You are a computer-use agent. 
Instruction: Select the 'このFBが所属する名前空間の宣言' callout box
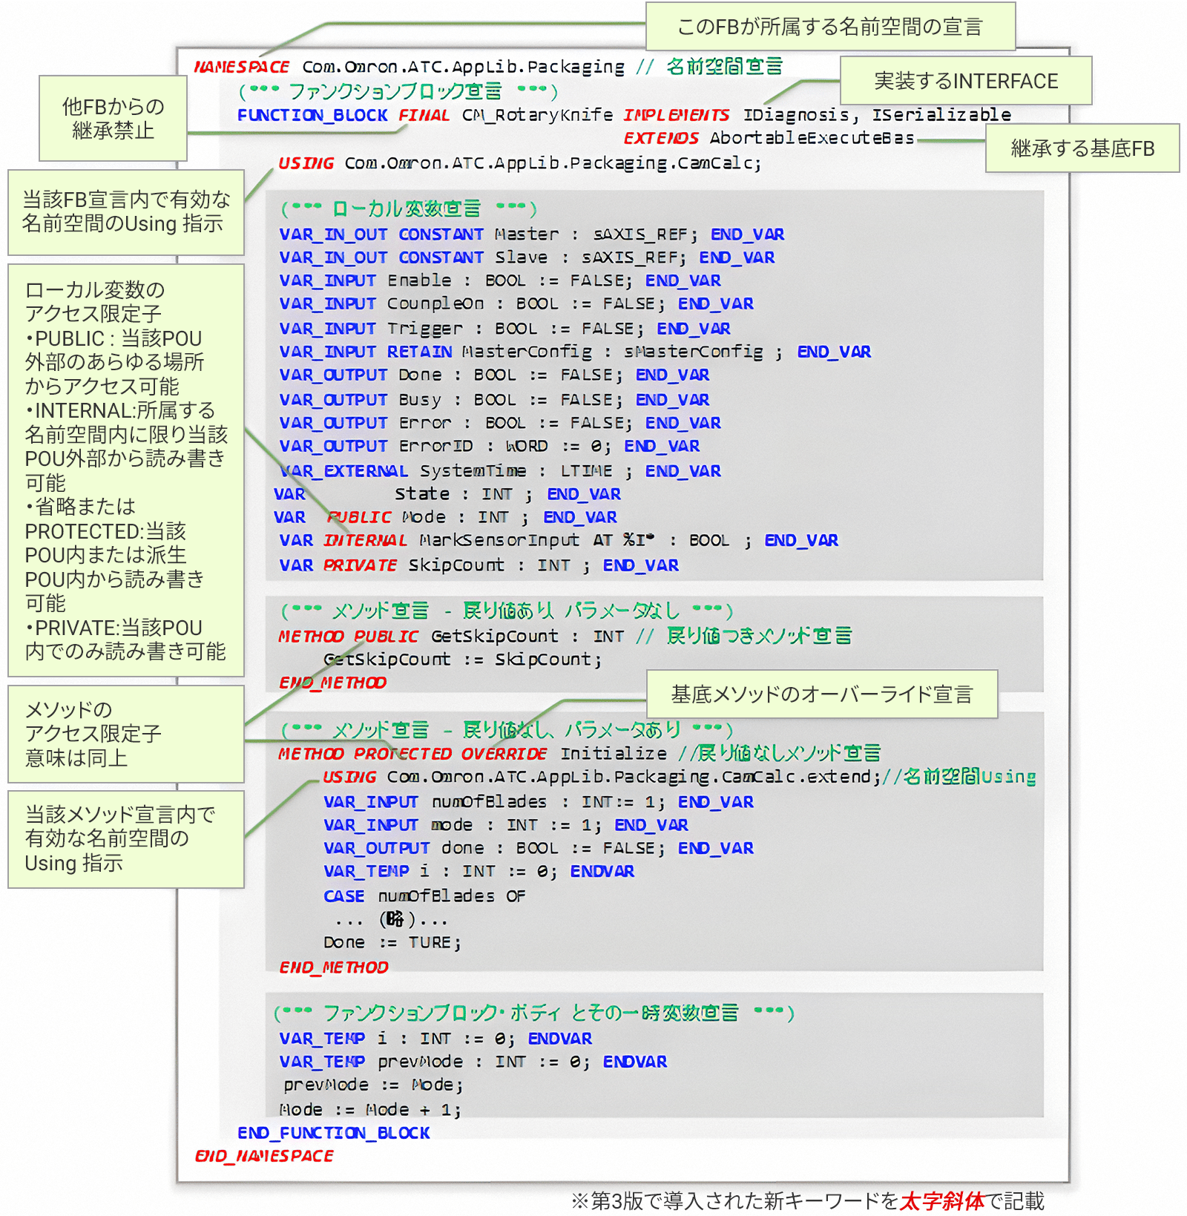click(830, 27)
